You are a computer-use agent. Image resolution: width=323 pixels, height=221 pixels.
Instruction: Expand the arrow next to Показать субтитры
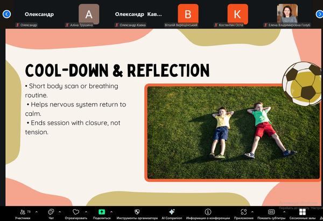point(284,211)
